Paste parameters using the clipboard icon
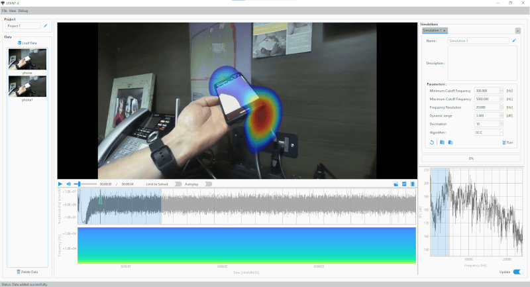The width and height of the screenshot is (530, 287). click(450, 143)
